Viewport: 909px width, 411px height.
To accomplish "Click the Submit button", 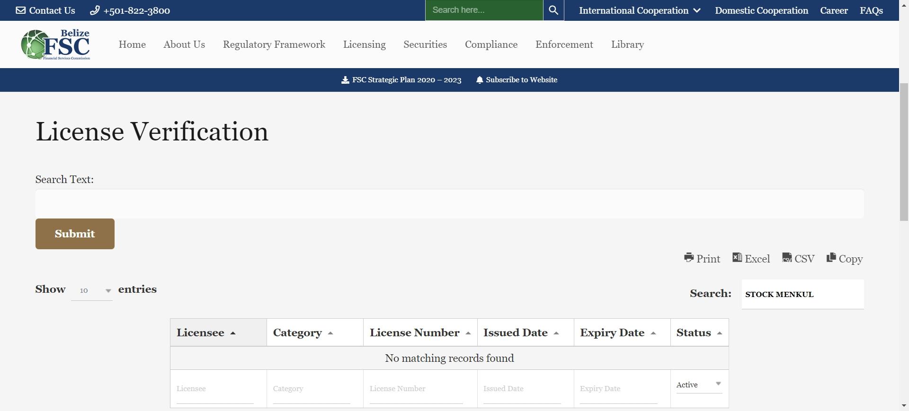I will tap(75, 234).
